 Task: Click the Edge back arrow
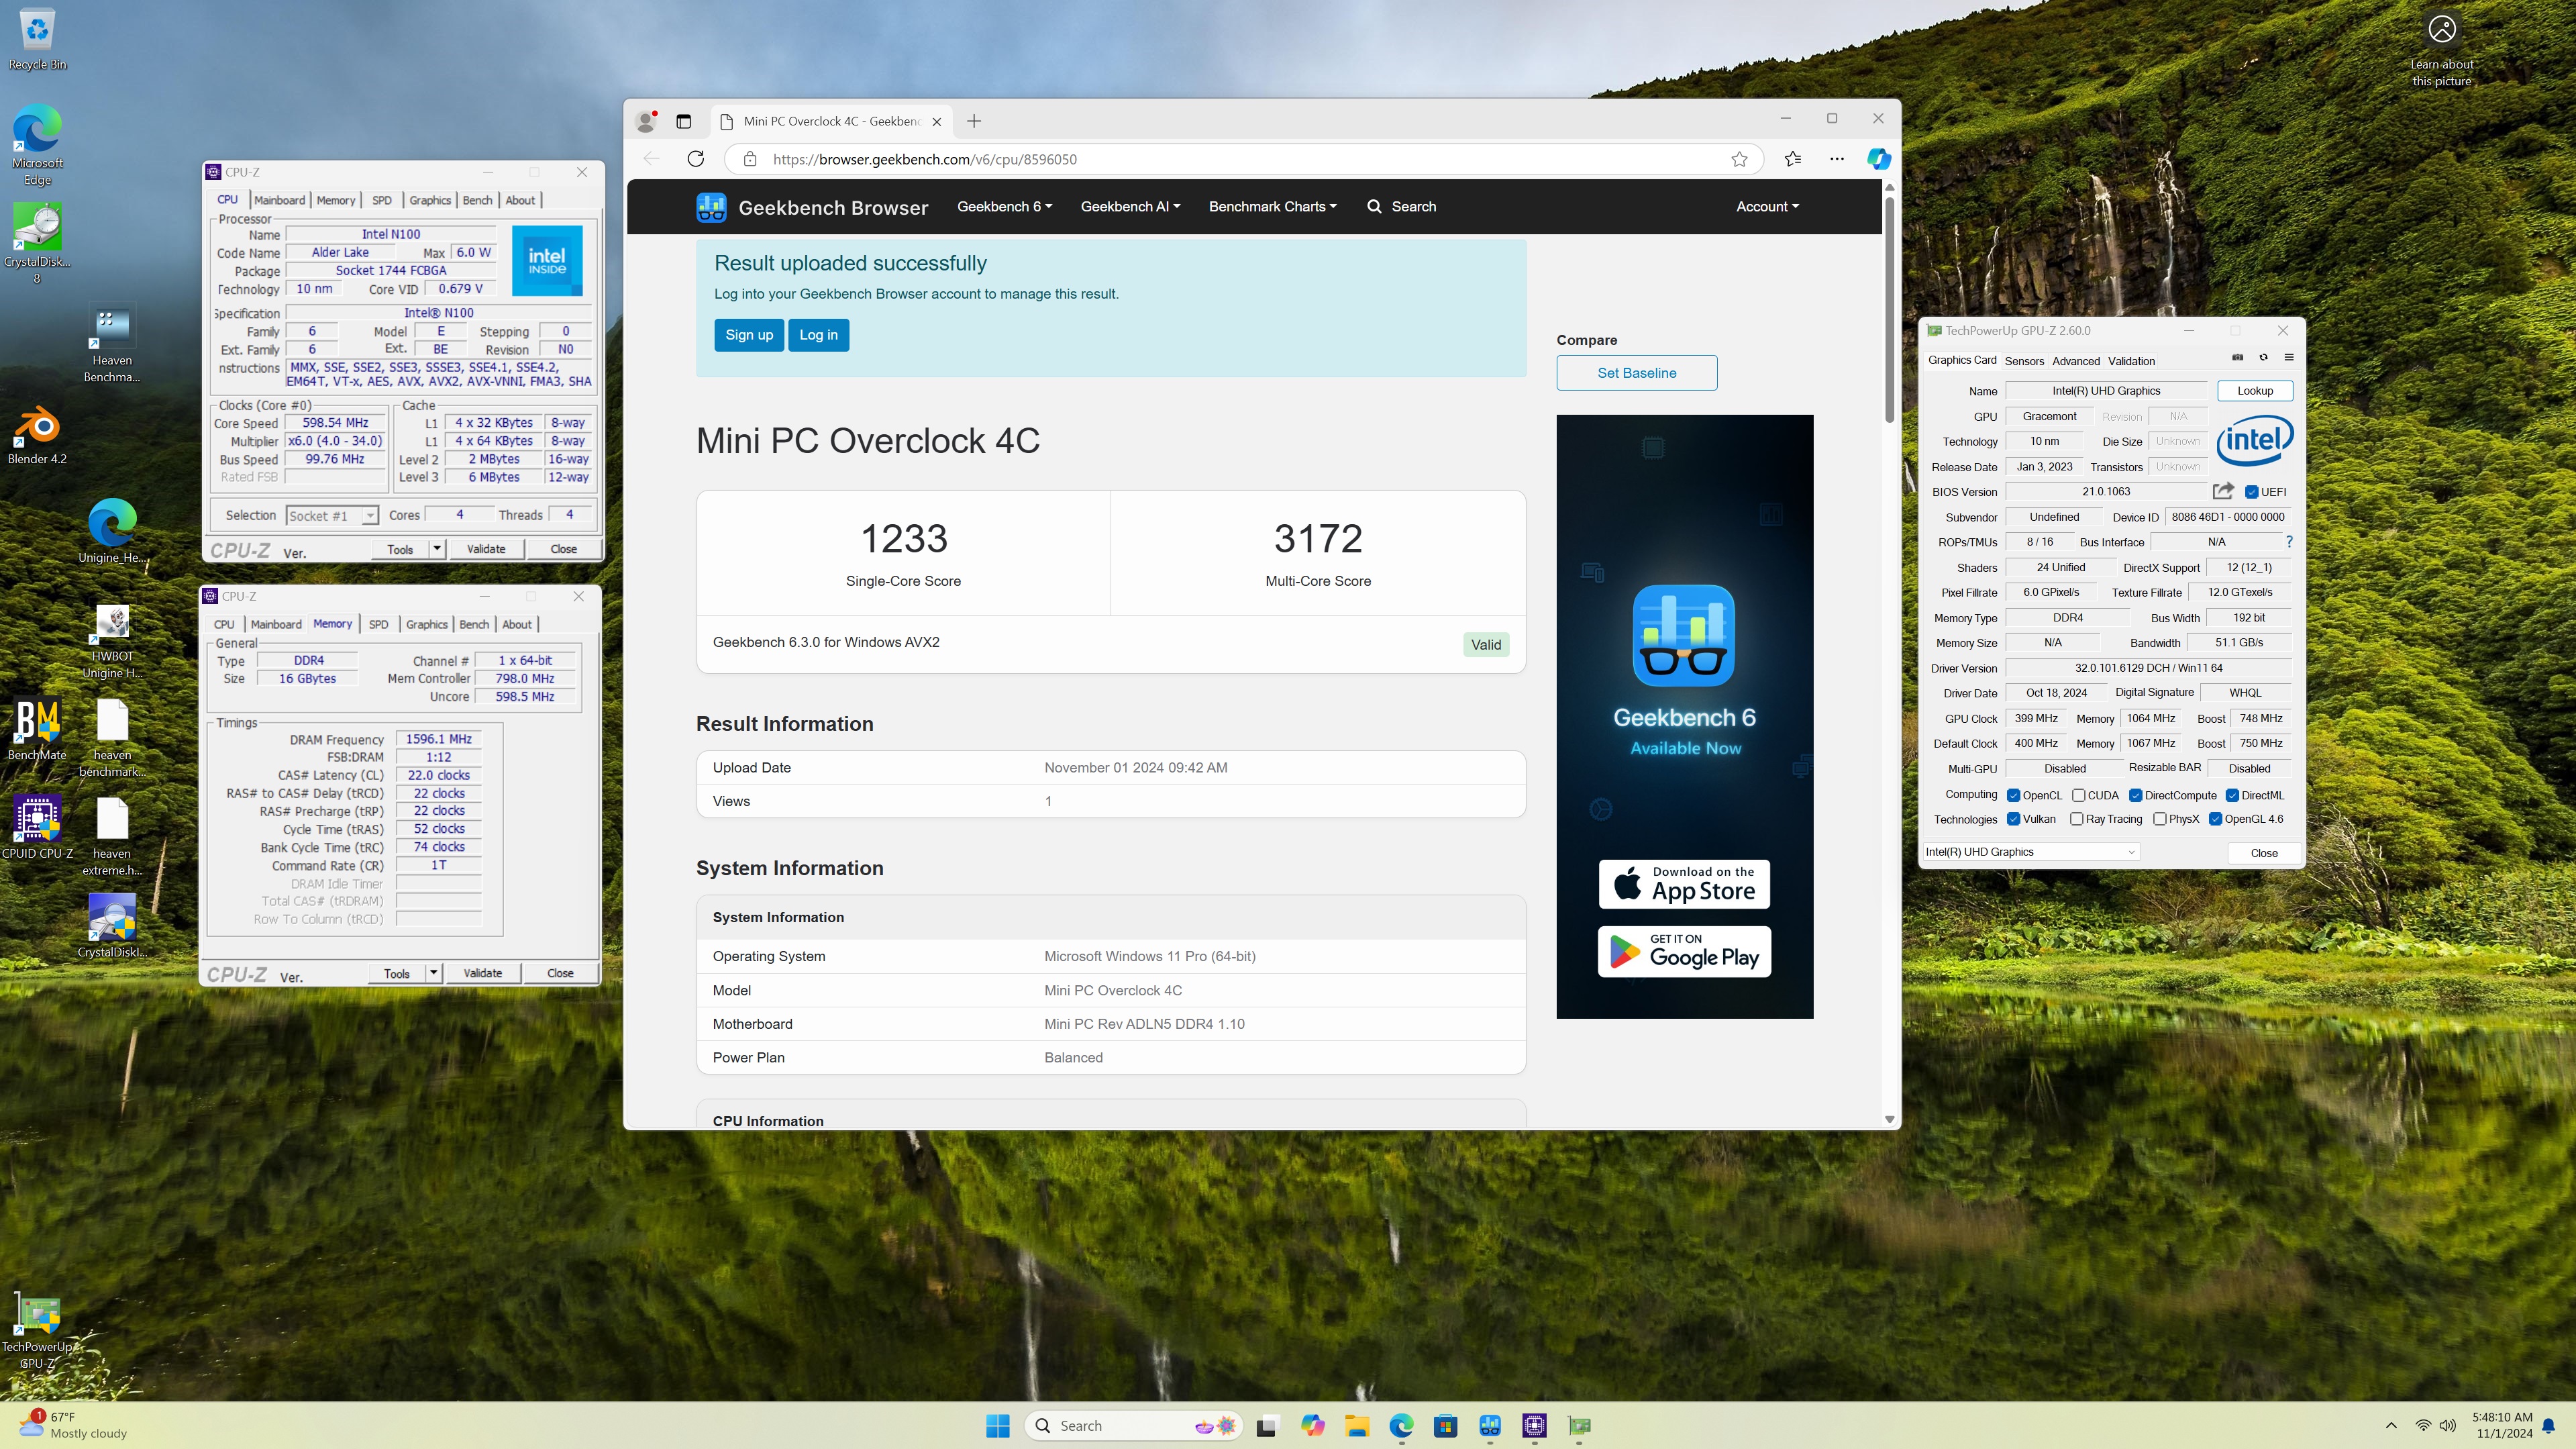tap(651, 159)
